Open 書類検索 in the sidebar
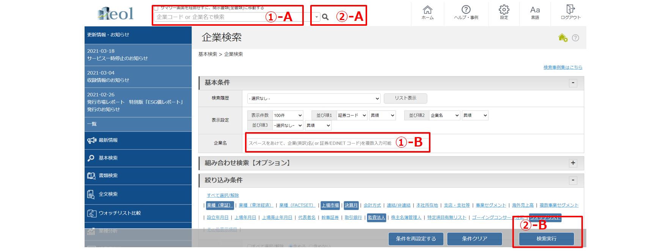Image resolution: width=669 pixels, height=251 pixels. tap(108, 176)
